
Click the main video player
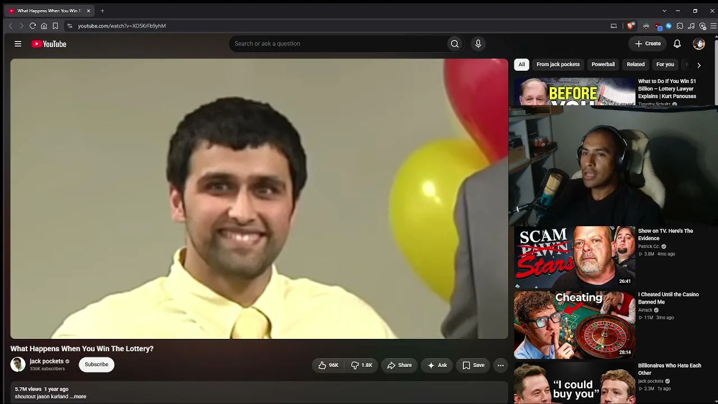pyautogui.click(x=259, y=199)
